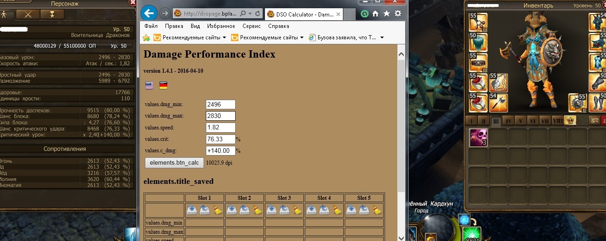
Task: Click the Slot 2 load icon
Action: point(244,210)
